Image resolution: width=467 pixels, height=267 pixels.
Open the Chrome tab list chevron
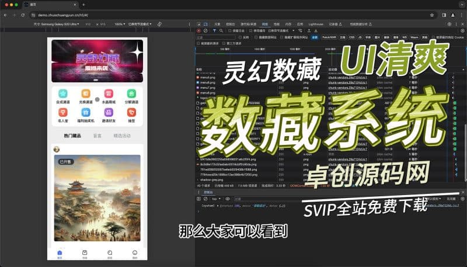click(461, 5)
